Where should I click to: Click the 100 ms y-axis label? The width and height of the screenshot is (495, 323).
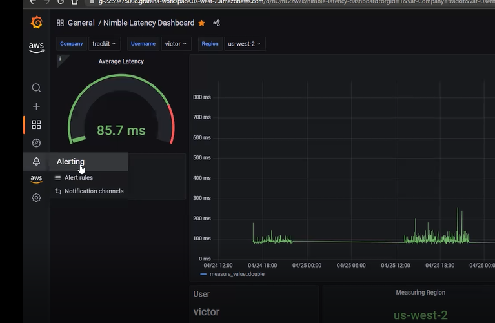click(x=202, y=239)
